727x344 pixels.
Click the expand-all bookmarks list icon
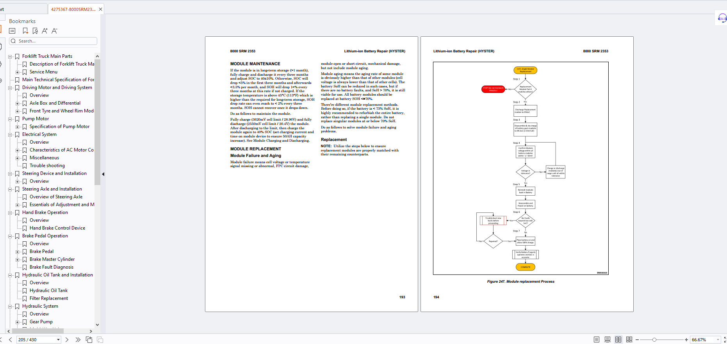[12, 31]
